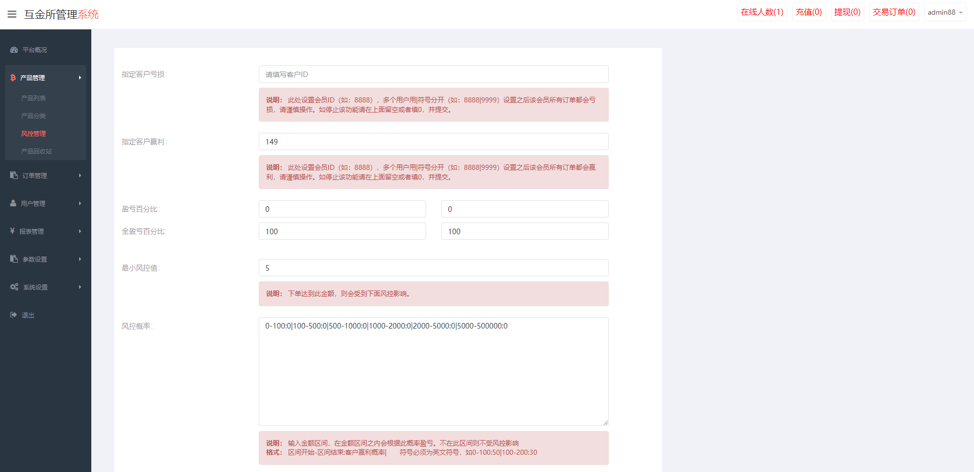
Task: Expand the 用户管理 submenu arrow
Action: (80, 203)
